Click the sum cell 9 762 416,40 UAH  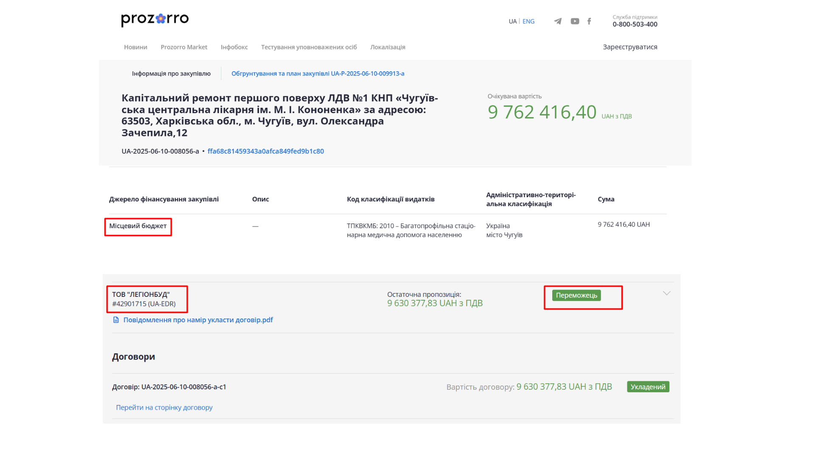click(624, 224)
